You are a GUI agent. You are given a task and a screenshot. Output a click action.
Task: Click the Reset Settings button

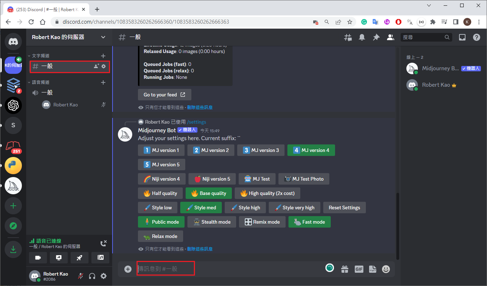click(x=344, y=208)
